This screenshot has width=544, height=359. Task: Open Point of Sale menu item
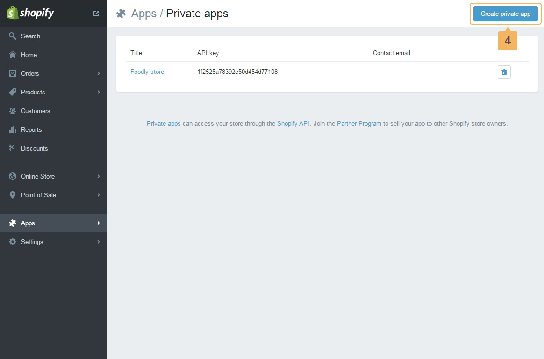38,195
